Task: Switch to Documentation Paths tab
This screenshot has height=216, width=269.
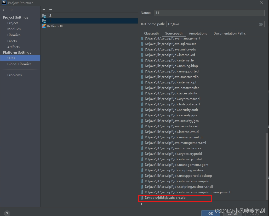Action: click(230, 33)
